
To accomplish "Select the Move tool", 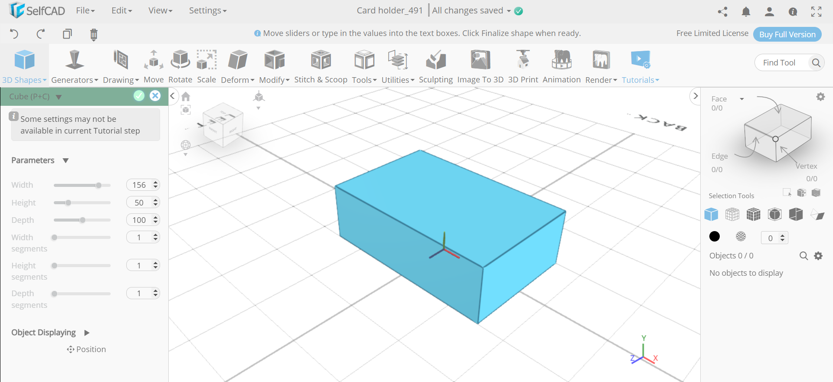I will coord(154,67).
